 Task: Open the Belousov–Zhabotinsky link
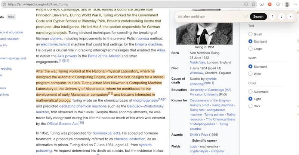145,106
